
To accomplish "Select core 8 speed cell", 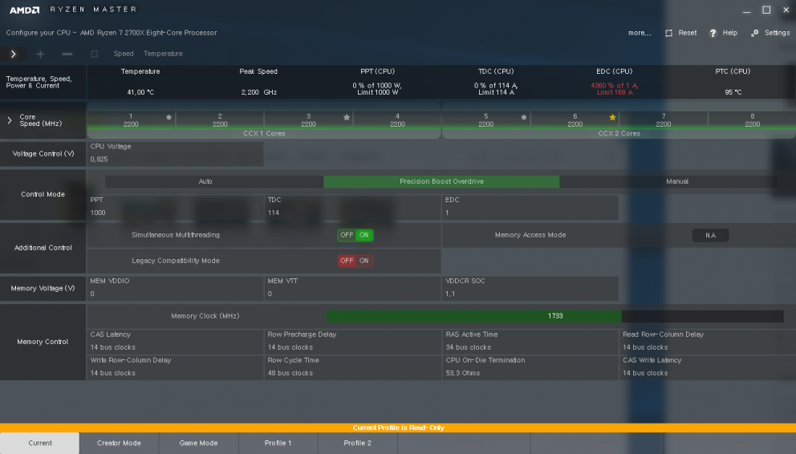I will pos(753,120).
